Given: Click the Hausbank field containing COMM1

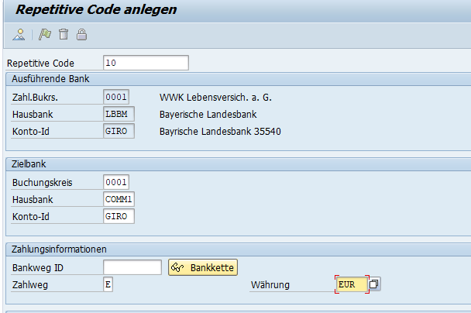Looking at the screenshot, I should (119, 199).
